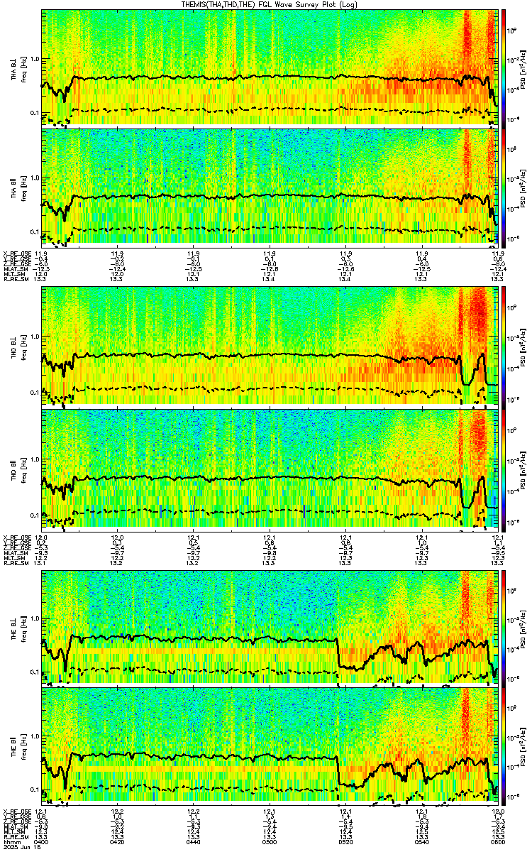Click the '0500' time tick label
The image size is (532, 852).
tap(270, 841)
